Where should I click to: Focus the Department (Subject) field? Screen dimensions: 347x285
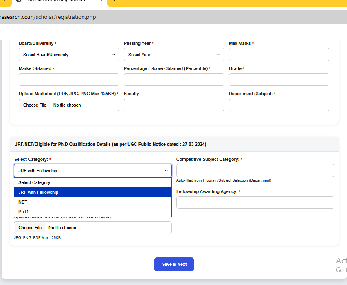point(279,105)
